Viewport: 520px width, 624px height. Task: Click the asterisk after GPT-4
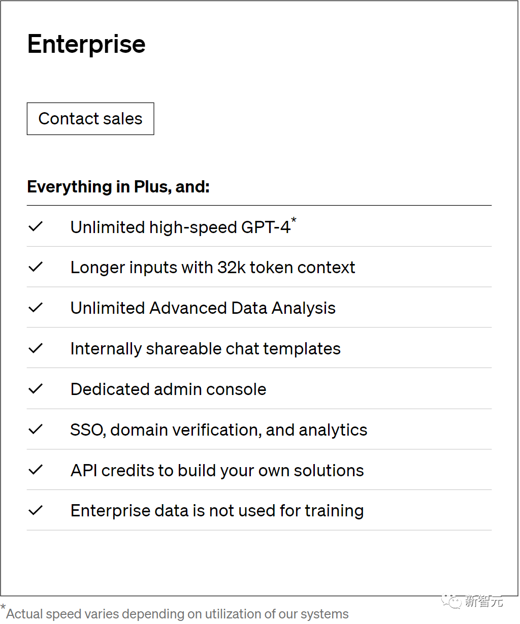(x=294, y=220)
